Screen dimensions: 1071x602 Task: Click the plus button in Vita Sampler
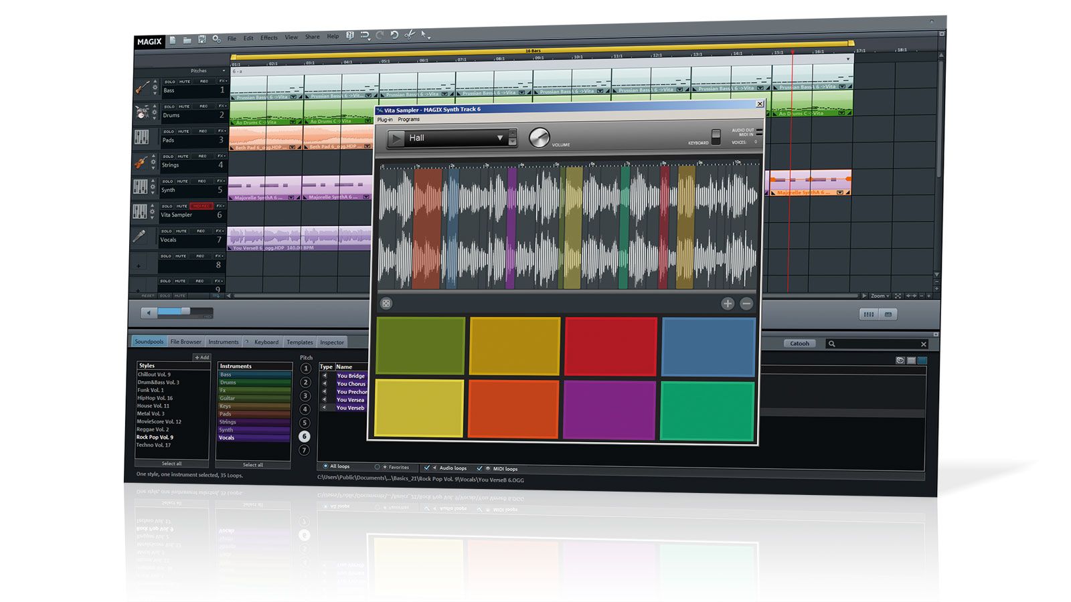[728, 304]
